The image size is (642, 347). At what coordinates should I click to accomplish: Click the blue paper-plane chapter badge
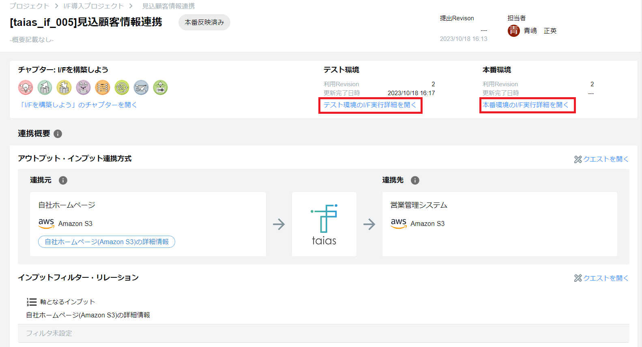[141, 87]
